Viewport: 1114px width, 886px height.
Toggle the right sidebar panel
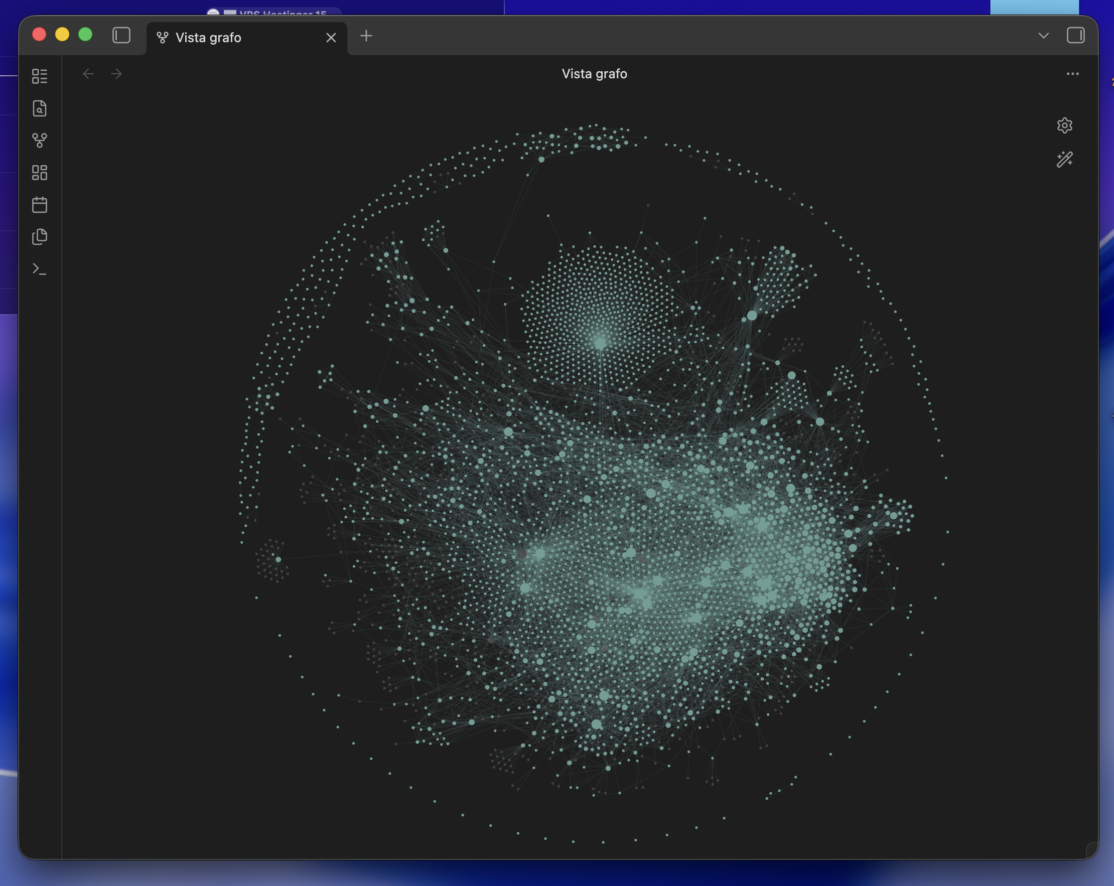pyautogui.click(x=1075, y=36)
